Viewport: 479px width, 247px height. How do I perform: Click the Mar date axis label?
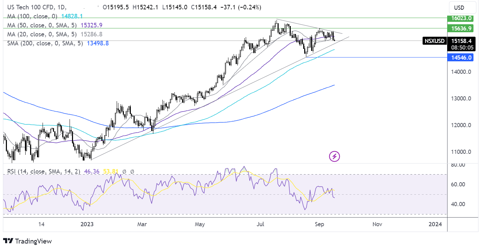click(x=142, y=224)
